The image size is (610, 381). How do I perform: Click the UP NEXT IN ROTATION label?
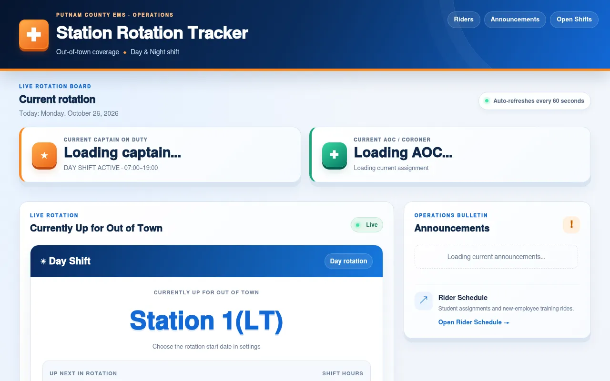(x=83, y=373)
